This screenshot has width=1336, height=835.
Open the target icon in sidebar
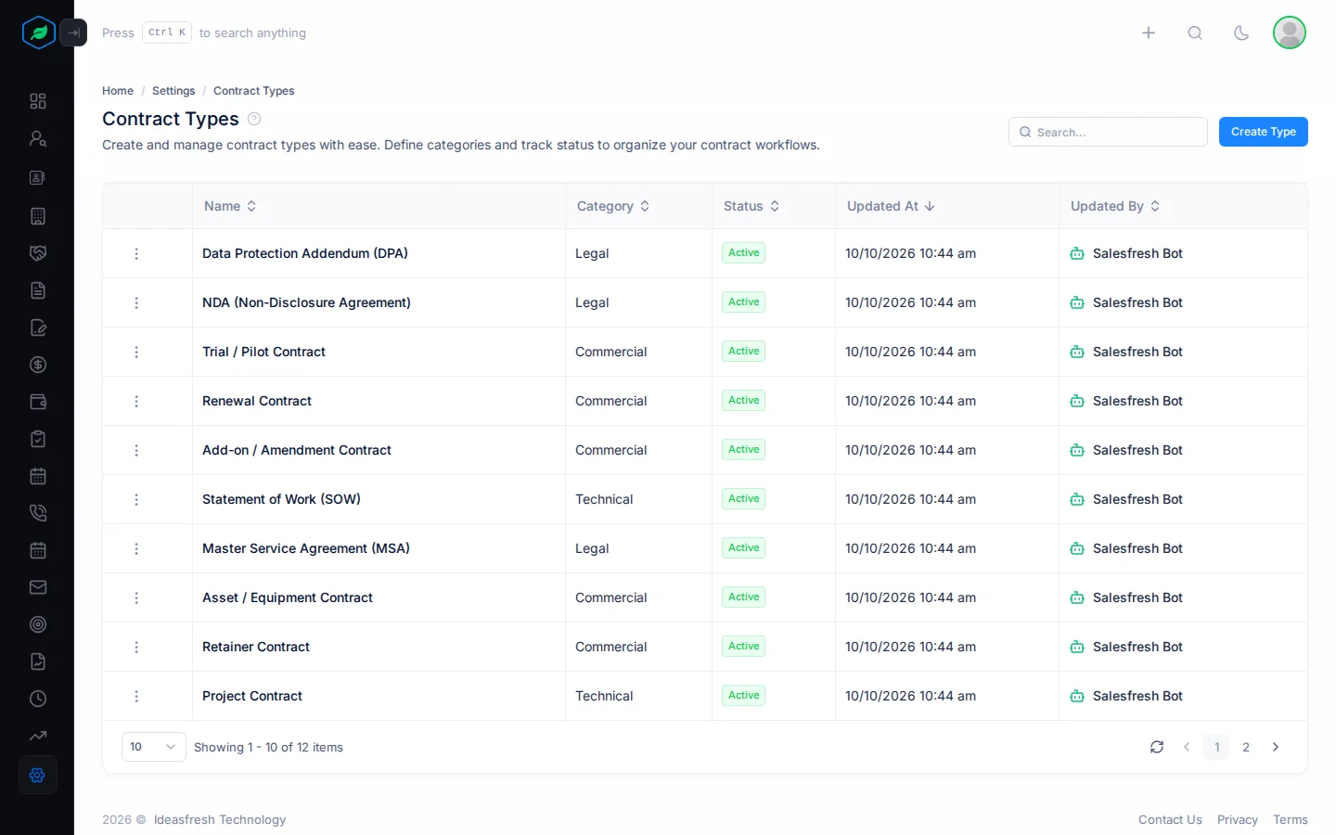point(38,624)
